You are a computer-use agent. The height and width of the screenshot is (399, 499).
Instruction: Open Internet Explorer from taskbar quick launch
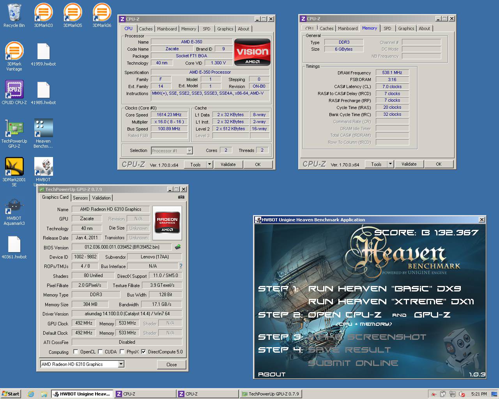click(x=31, y=394)
